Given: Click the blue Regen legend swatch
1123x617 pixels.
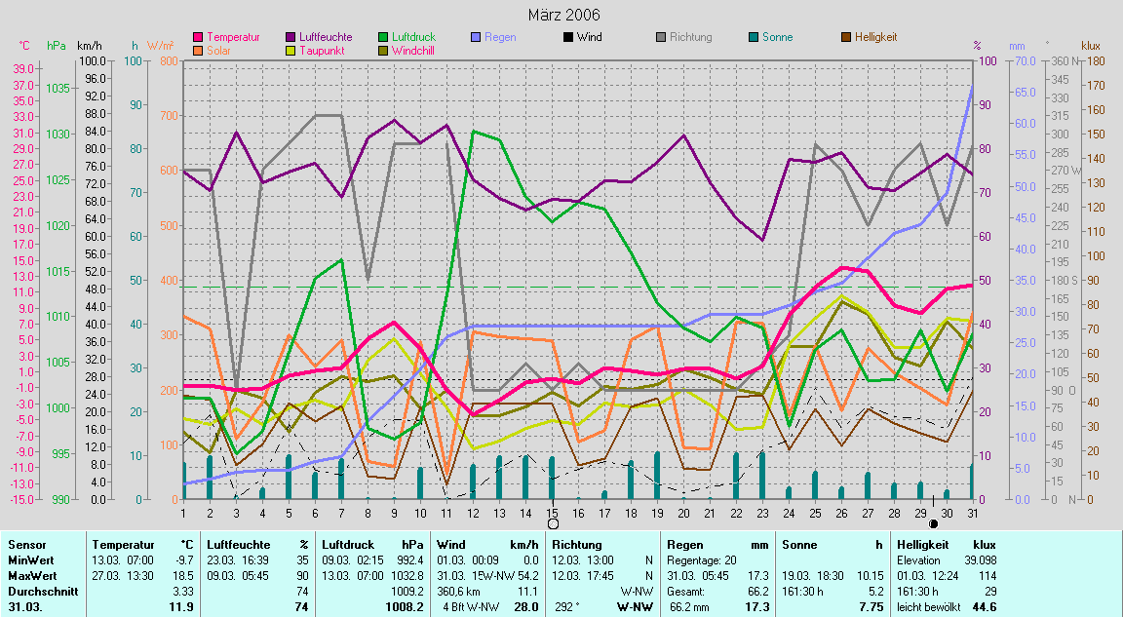Looking at the screenshot, I should (475, 37).
